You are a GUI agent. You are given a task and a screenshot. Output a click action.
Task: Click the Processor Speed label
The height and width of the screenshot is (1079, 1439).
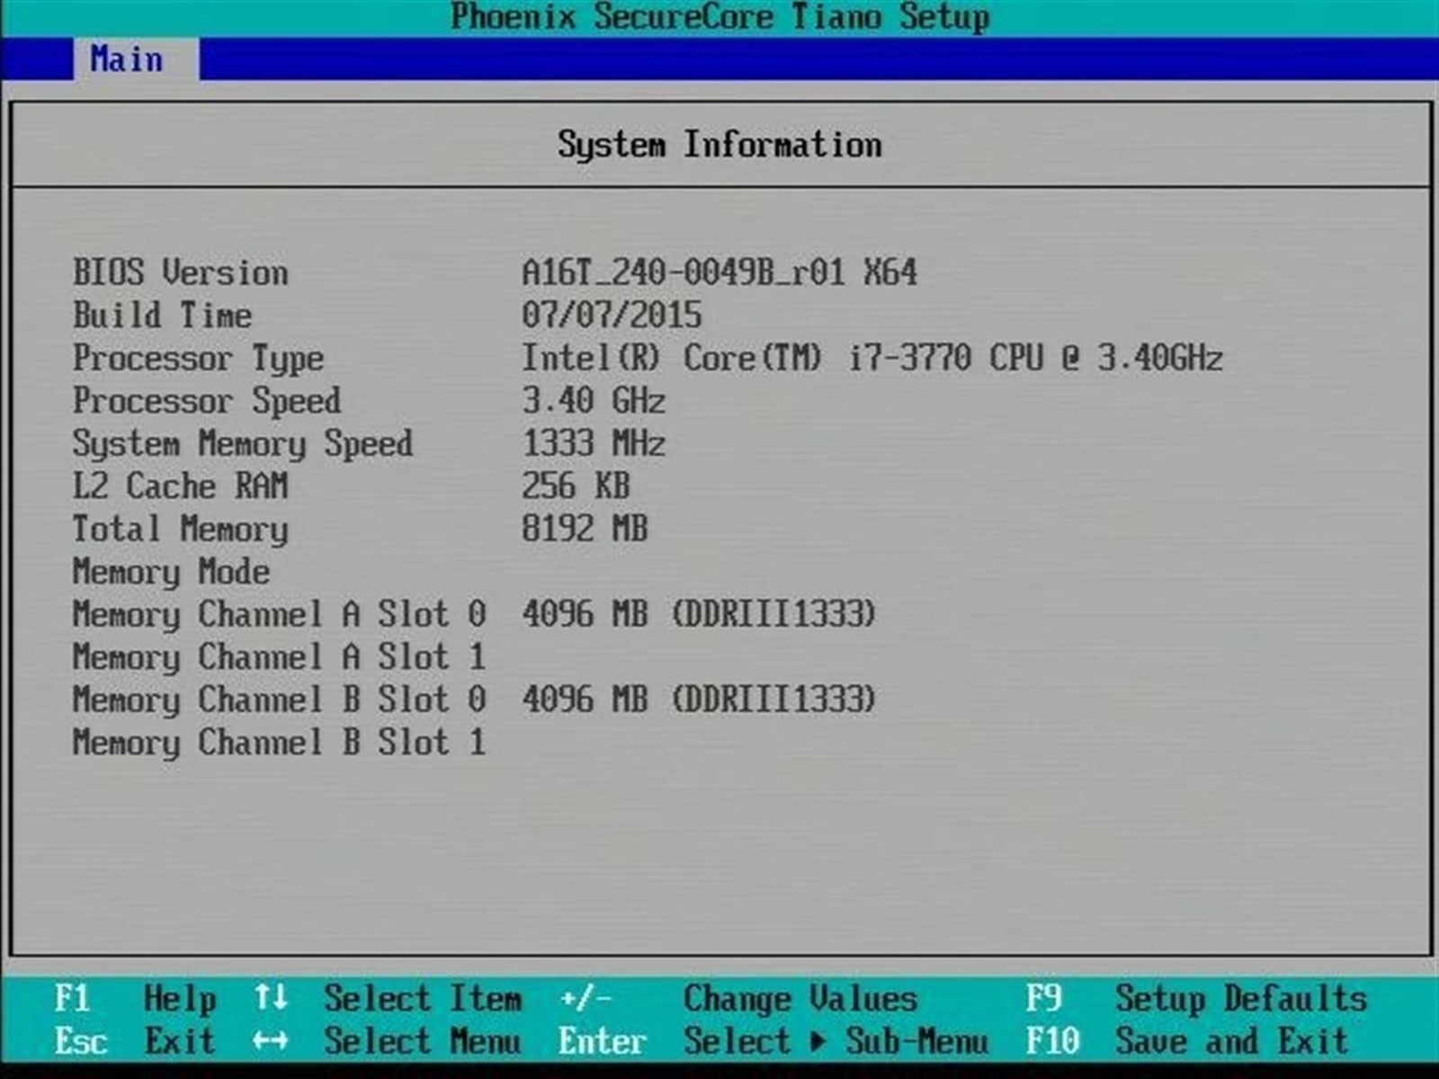[208, 401]
